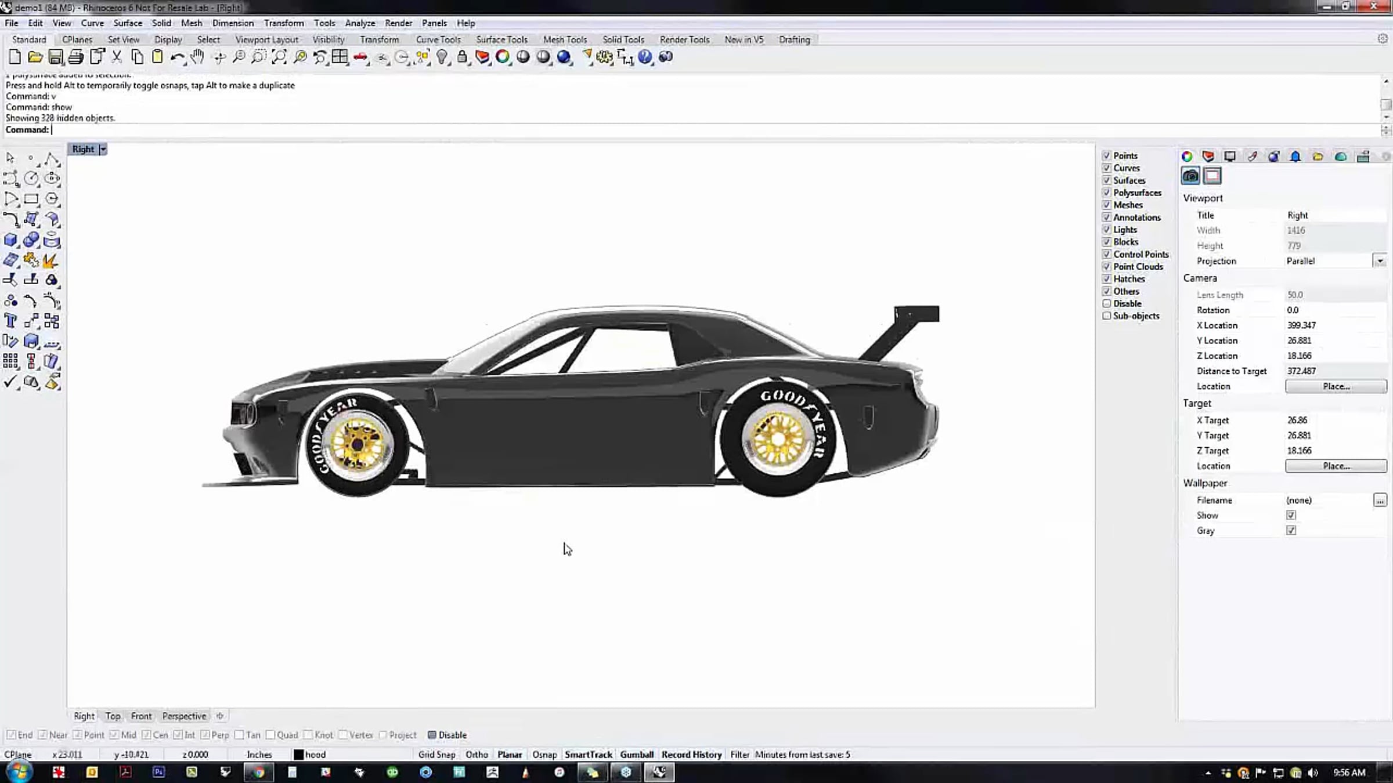Screen dimensions: 1393x783
Task: Switch to the Perspective viewport tab
Action: (184, 716)
